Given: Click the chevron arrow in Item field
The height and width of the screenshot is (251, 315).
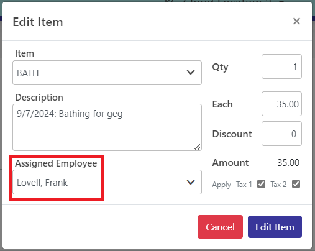Looking at the screenshot, I should pos(191,73).
